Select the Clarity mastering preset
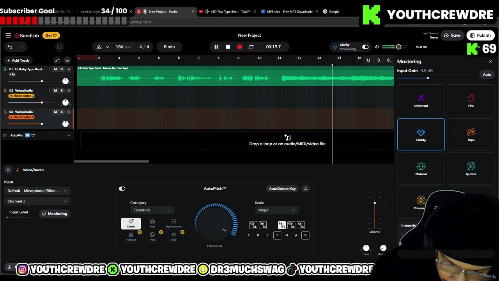Viewport: 499px width, 281px height. pos(421,134)
